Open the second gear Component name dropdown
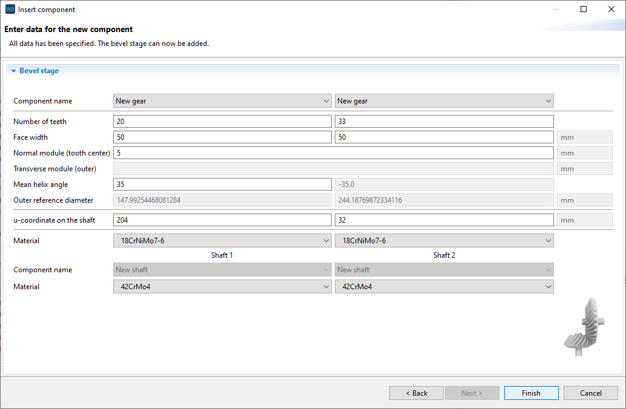 coord(444,101)
